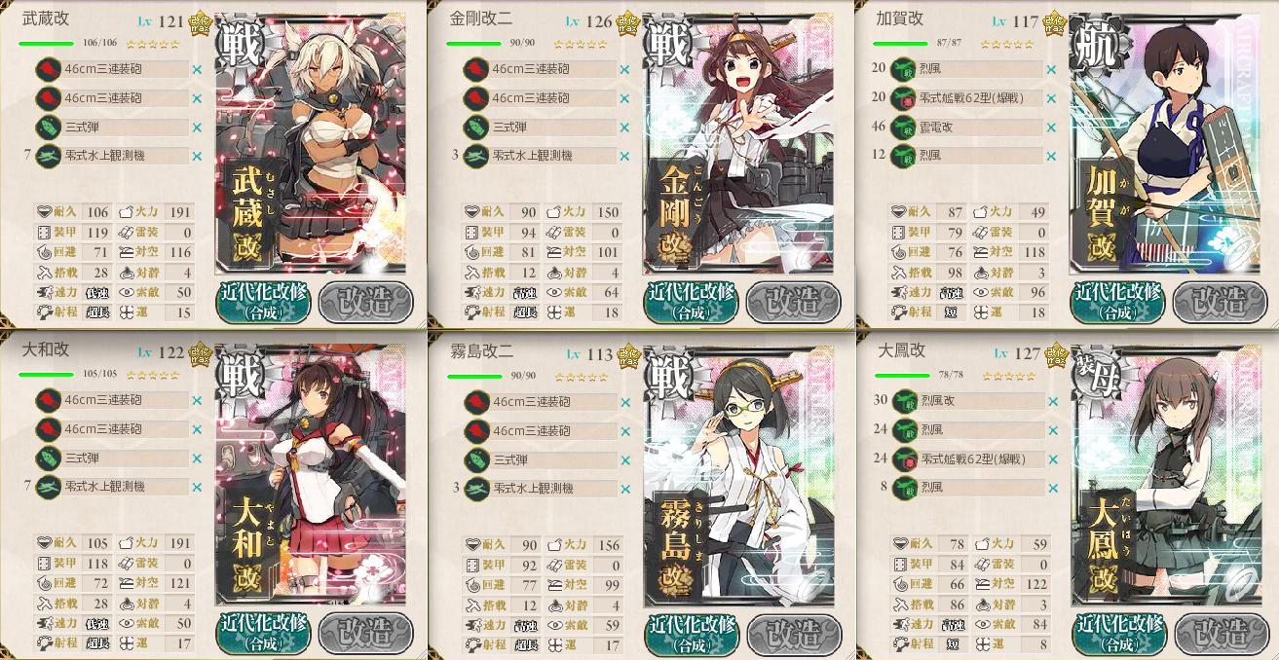This screenshot has width=1279, height=660.
Task: Click Kaga's 震電改 fighter icon
Action: (x=903, y=127)
